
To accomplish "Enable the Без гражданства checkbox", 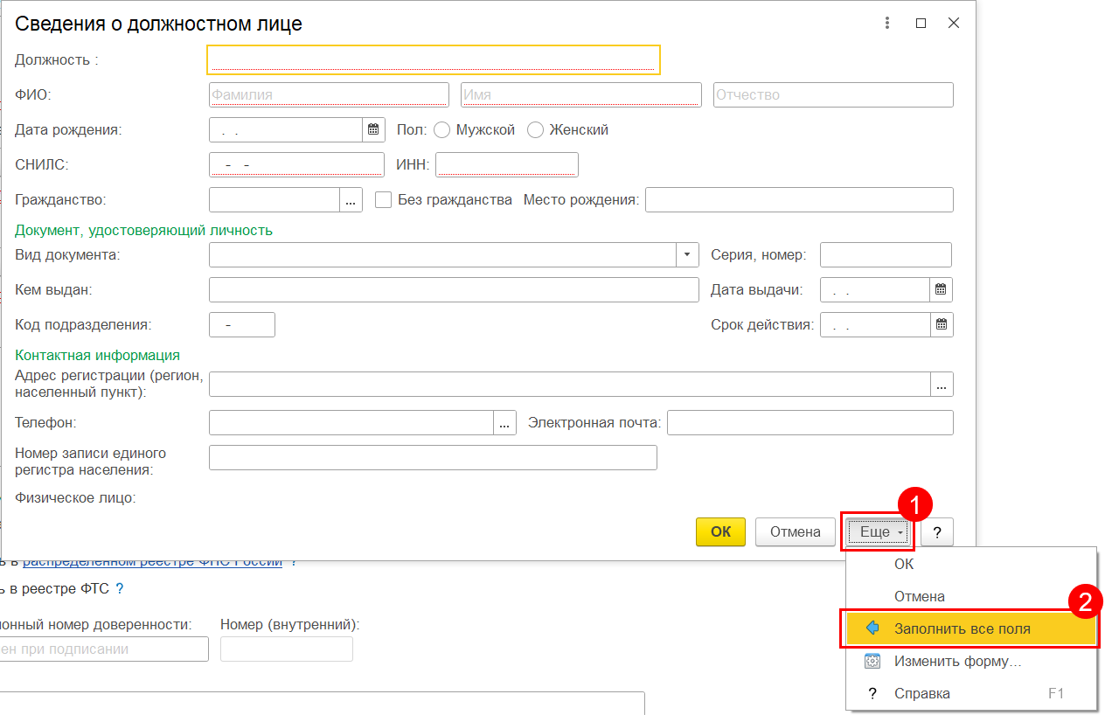I will coord(383,199).
